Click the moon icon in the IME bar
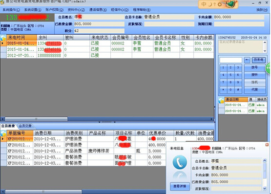Image resolution: width=271 pixels, height=194 pixels. tap(210, 4)
